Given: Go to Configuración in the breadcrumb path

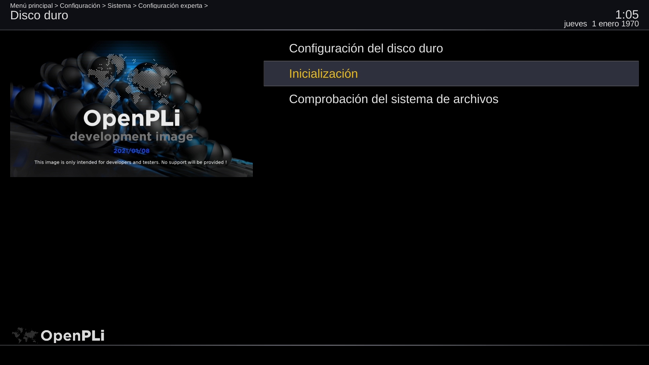Looking at the screenshot, I should pyautogui.click(x=80, y=6).
